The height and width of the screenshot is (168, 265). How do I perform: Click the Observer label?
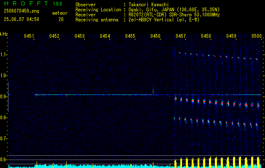pos(86,5)
